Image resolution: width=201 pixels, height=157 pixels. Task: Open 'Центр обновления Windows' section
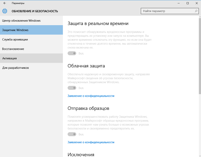click(21, 21)
